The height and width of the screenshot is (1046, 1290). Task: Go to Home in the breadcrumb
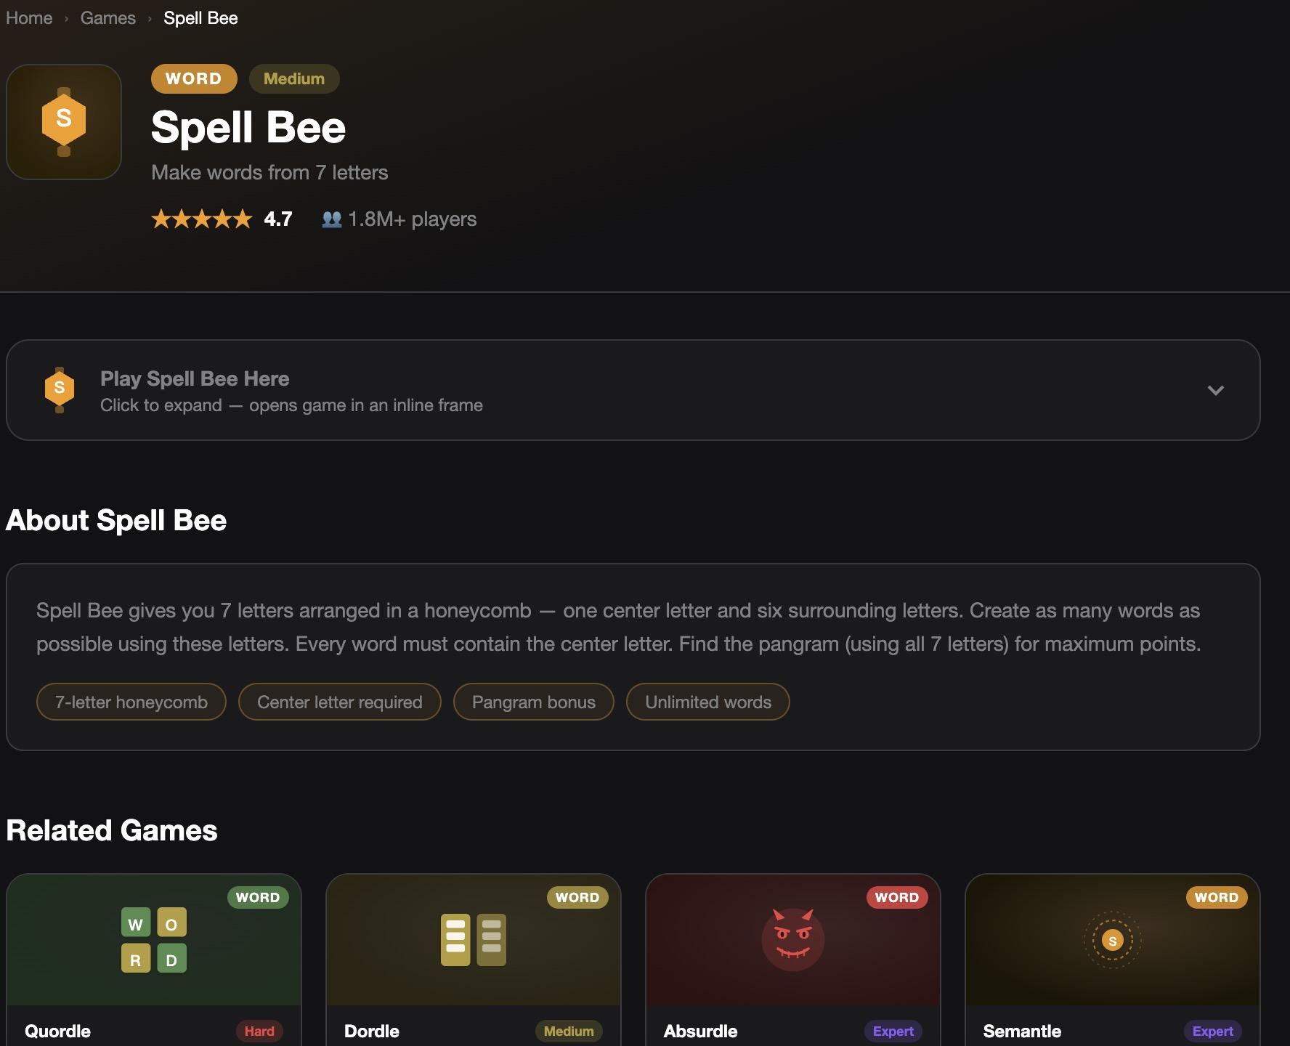click(29, 18)
